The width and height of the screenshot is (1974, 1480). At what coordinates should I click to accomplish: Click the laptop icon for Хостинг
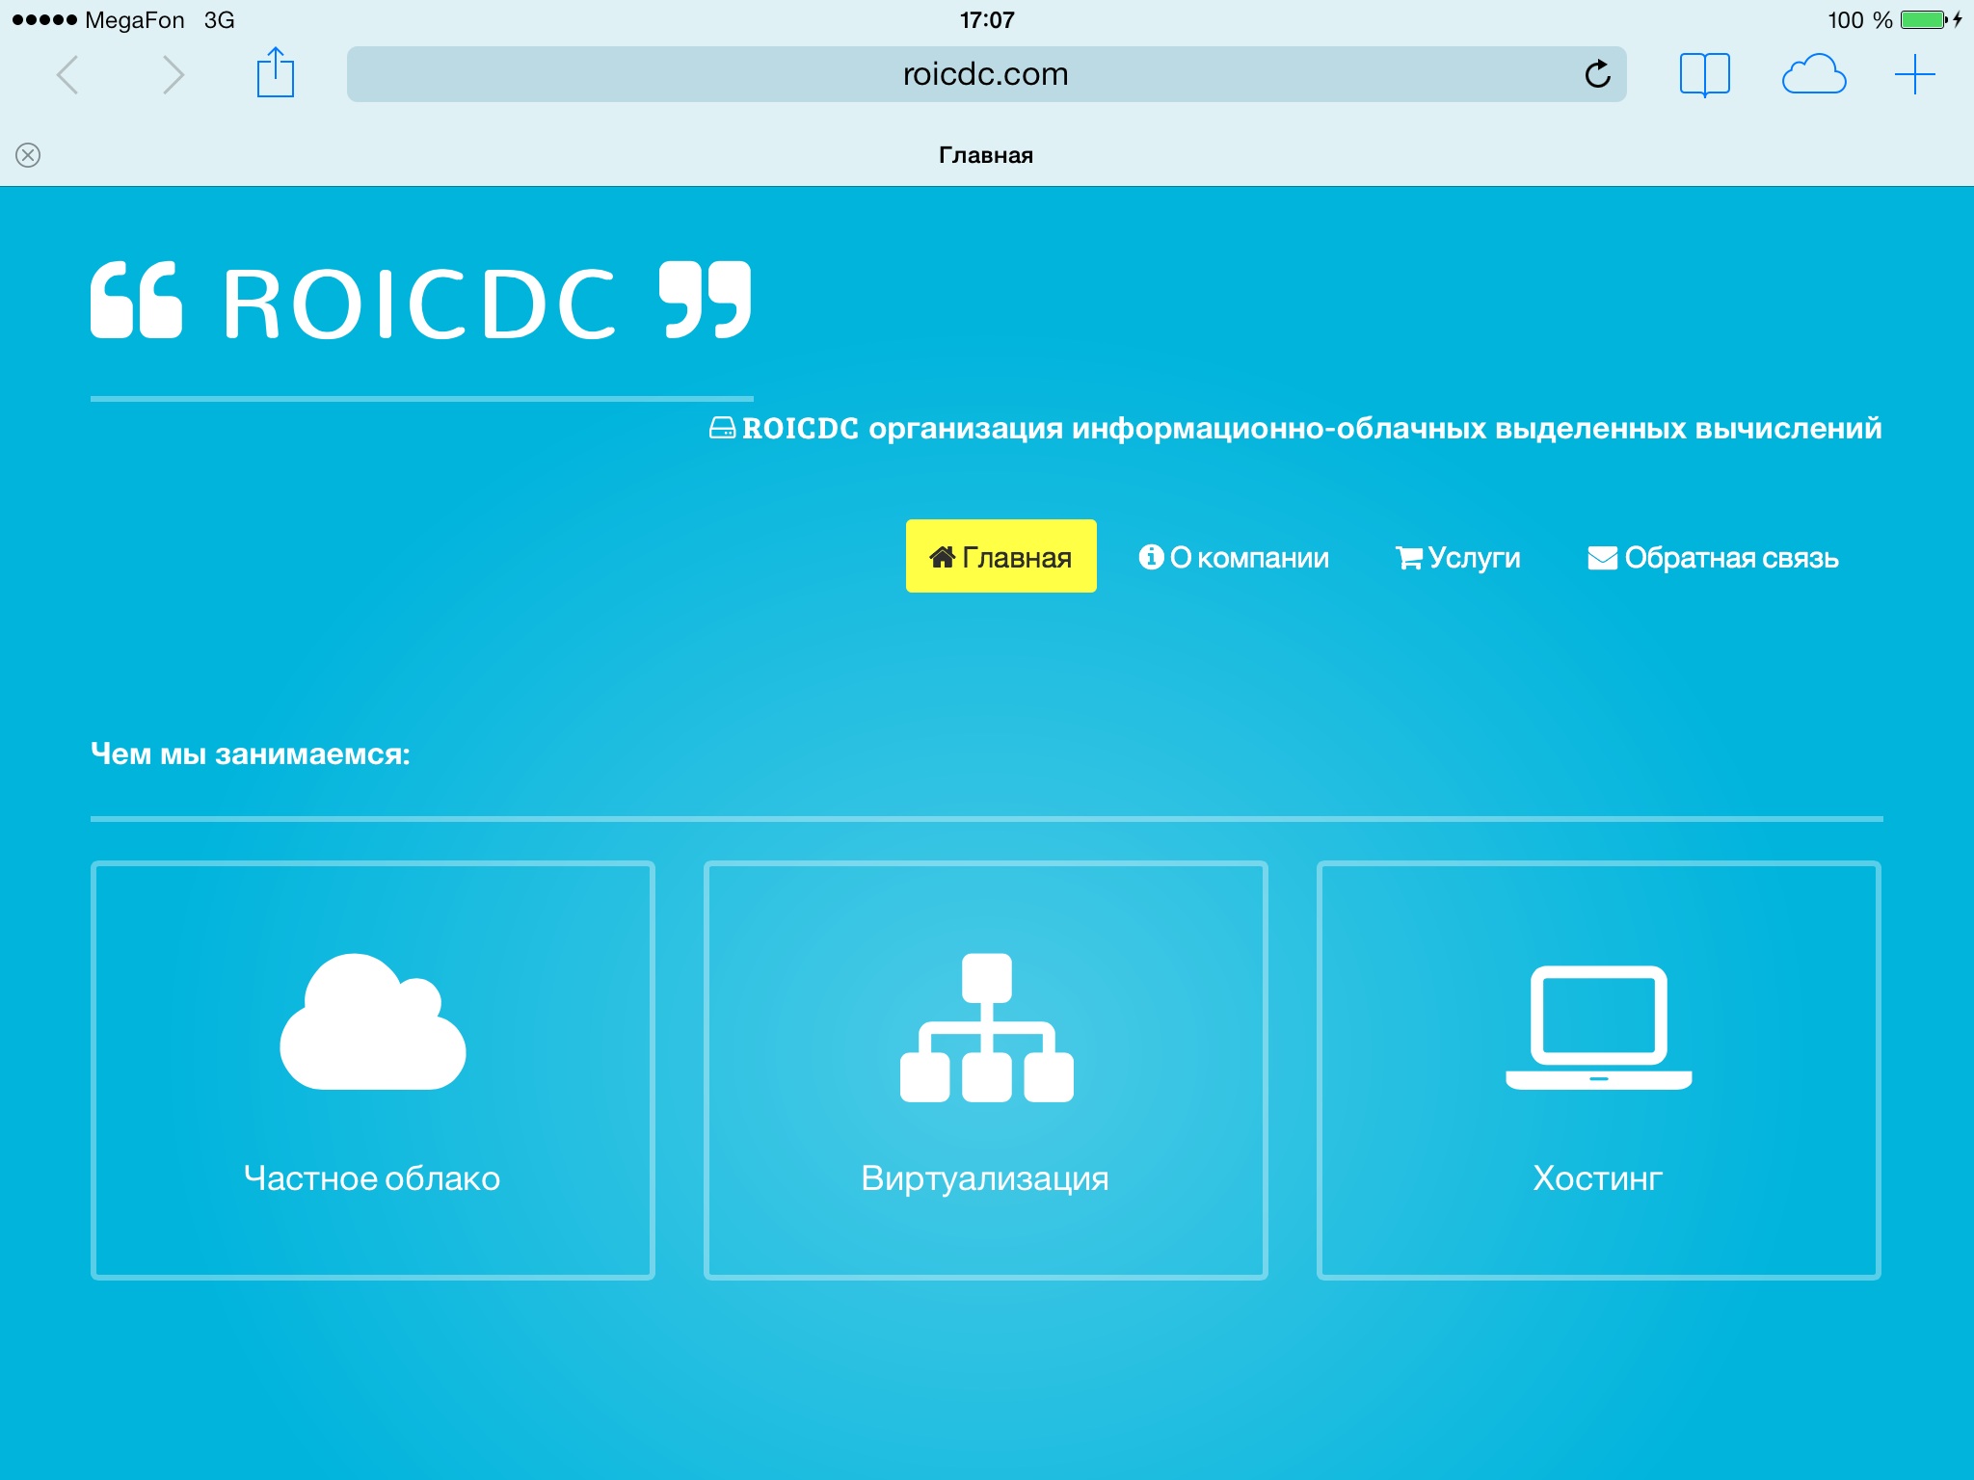click(1598, 1027)
